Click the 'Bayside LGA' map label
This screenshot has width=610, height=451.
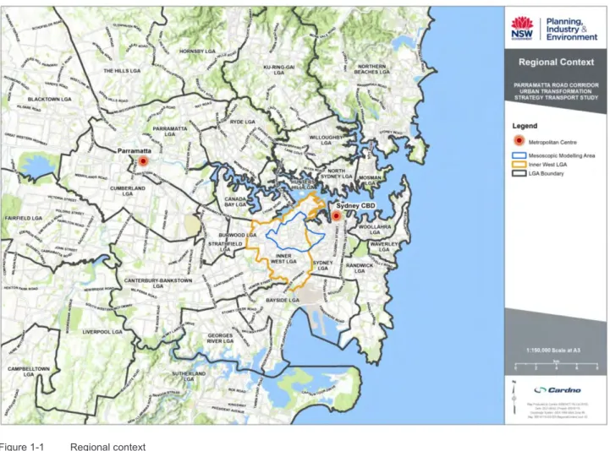283,301
